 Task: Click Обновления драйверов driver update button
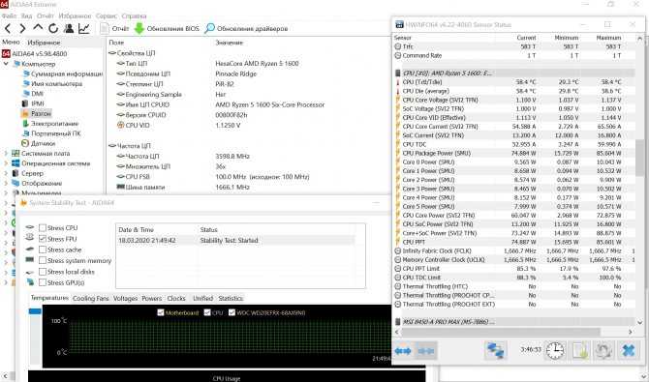pos(246,28)
